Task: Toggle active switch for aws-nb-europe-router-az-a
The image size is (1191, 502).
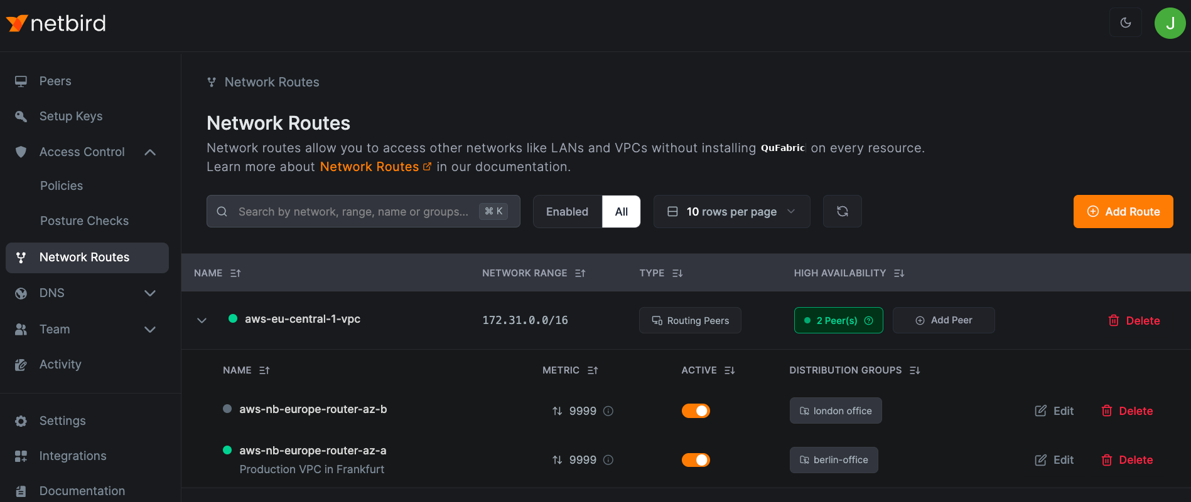Action: pyautogui.click(x=696, y=460)
